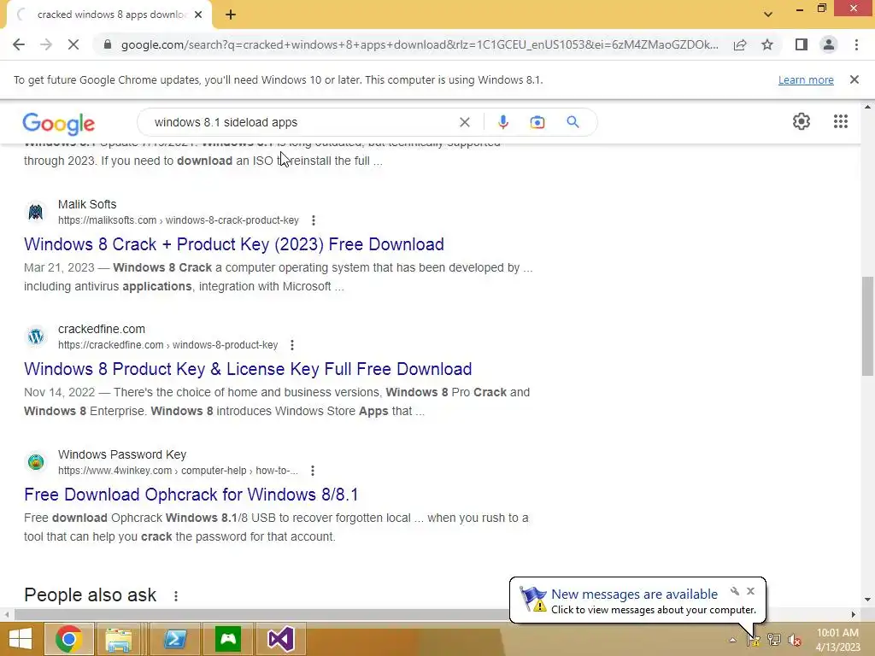This screenshot has height=656, width=875.
Task: Click the crackedfine.com breadcrumb URL
Action: pyautogui.click(x=168, y=345)
